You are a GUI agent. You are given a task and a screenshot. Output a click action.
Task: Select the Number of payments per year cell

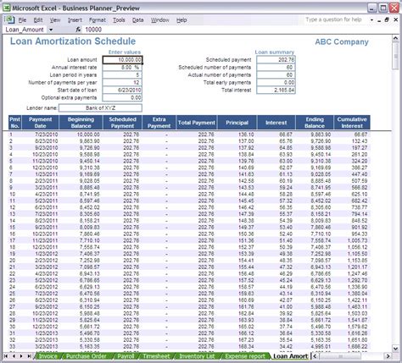click(122, 83)
